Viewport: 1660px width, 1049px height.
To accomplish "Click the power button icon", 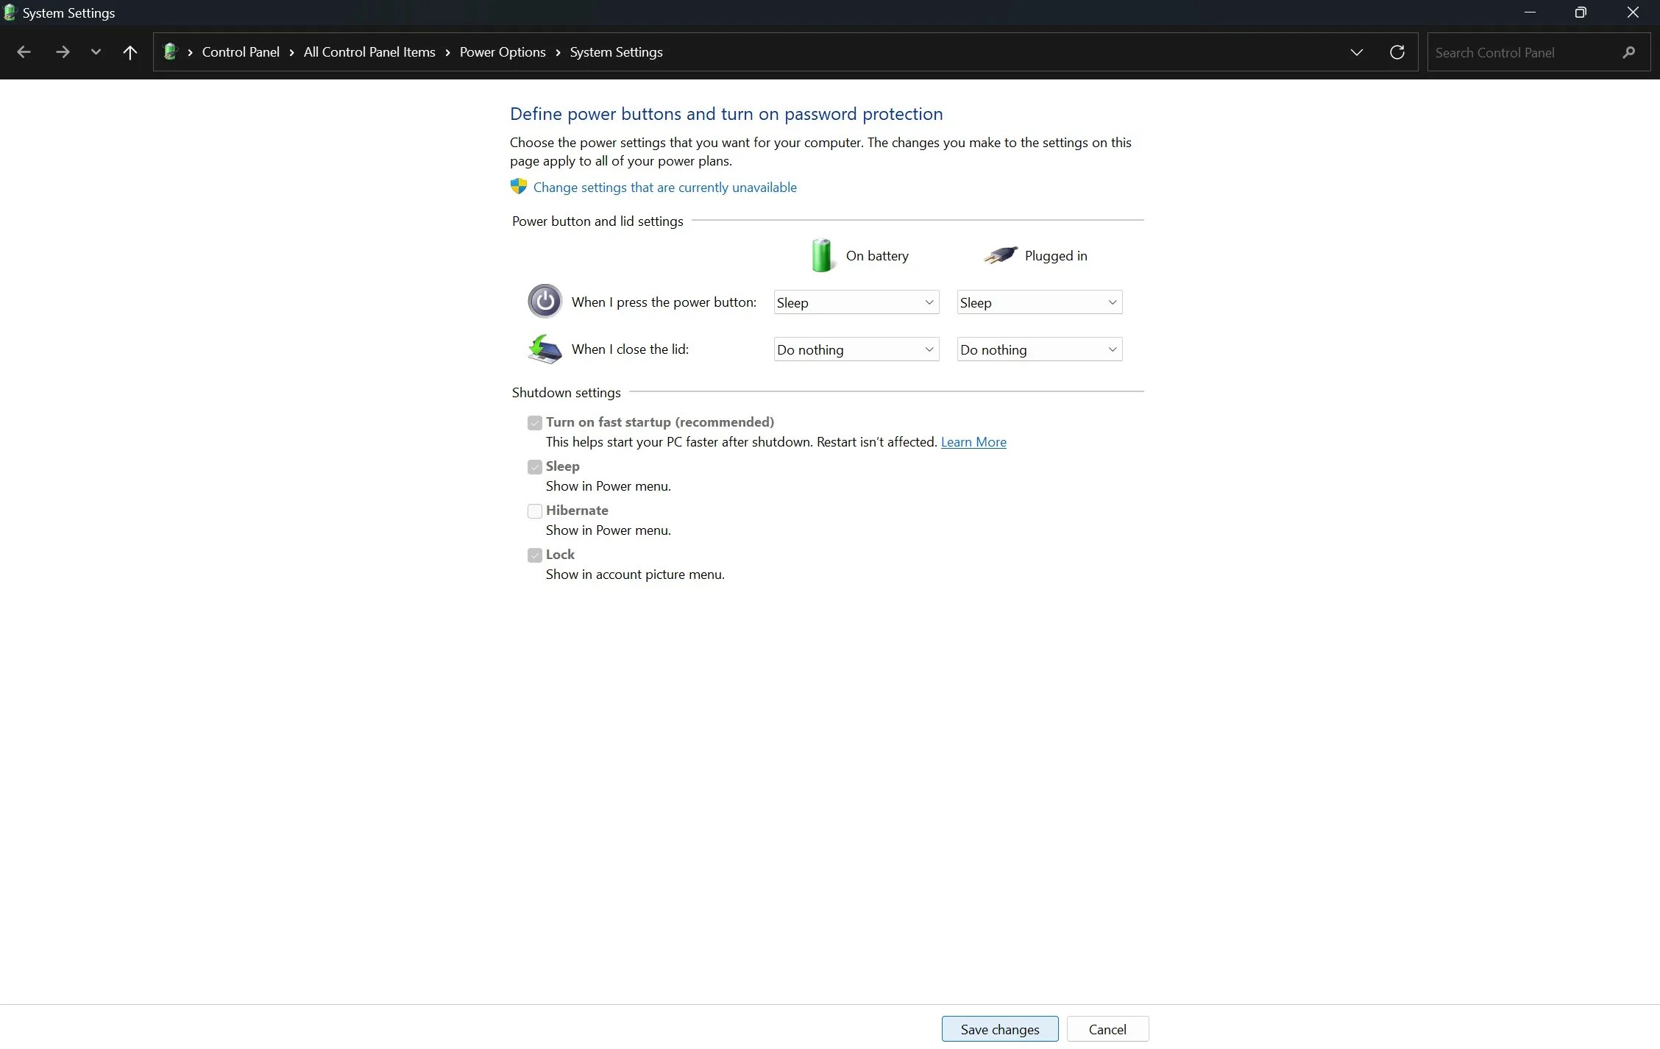I will [x=545, y=301].
